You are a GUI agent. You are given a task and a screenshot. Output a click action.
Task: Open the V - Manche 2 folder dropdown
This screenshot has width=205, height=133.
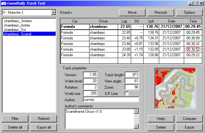(53, 12)
